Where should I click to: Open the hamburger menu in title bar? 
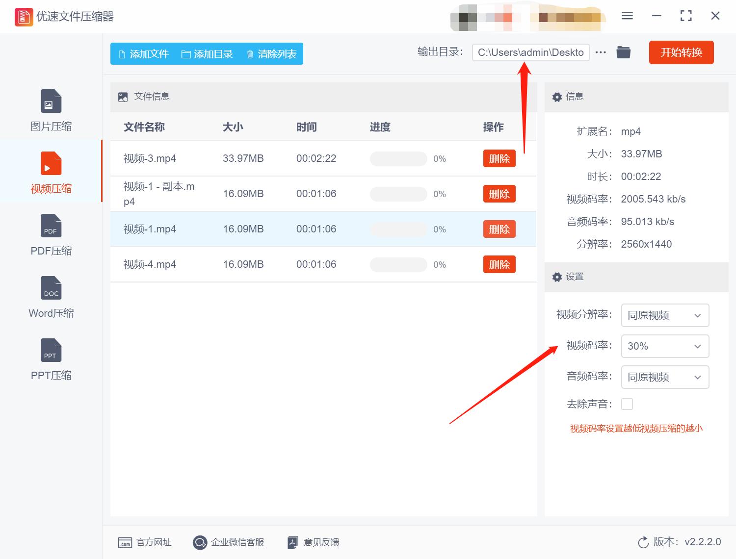(627, 16)
